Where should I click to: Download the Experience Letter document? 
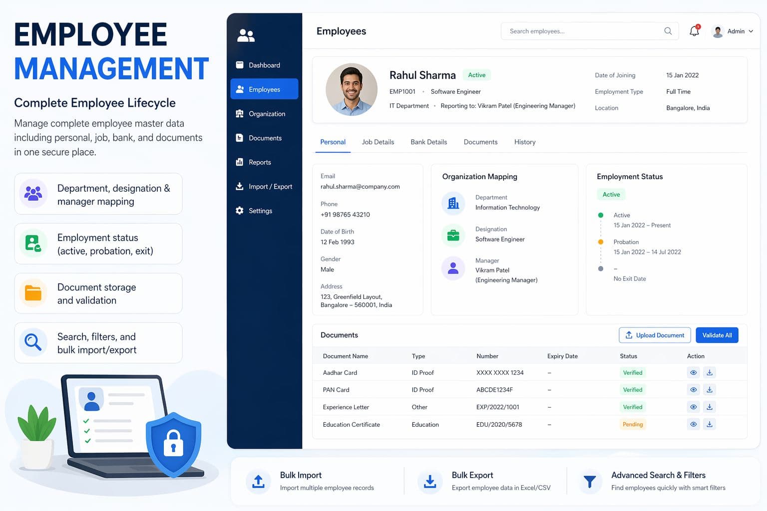(710, 407)
